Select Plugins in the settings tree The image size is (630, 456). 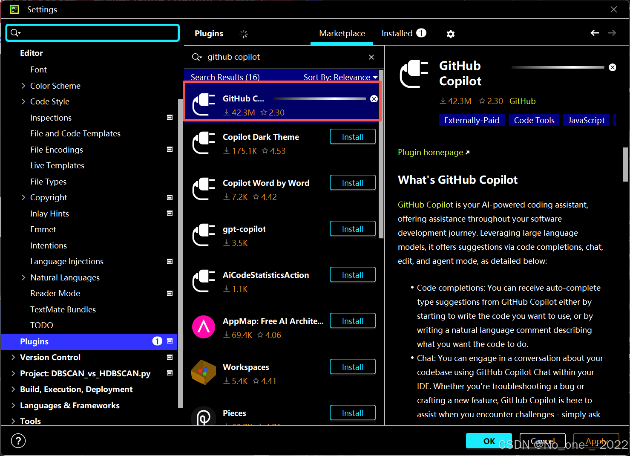click(89, 341)
